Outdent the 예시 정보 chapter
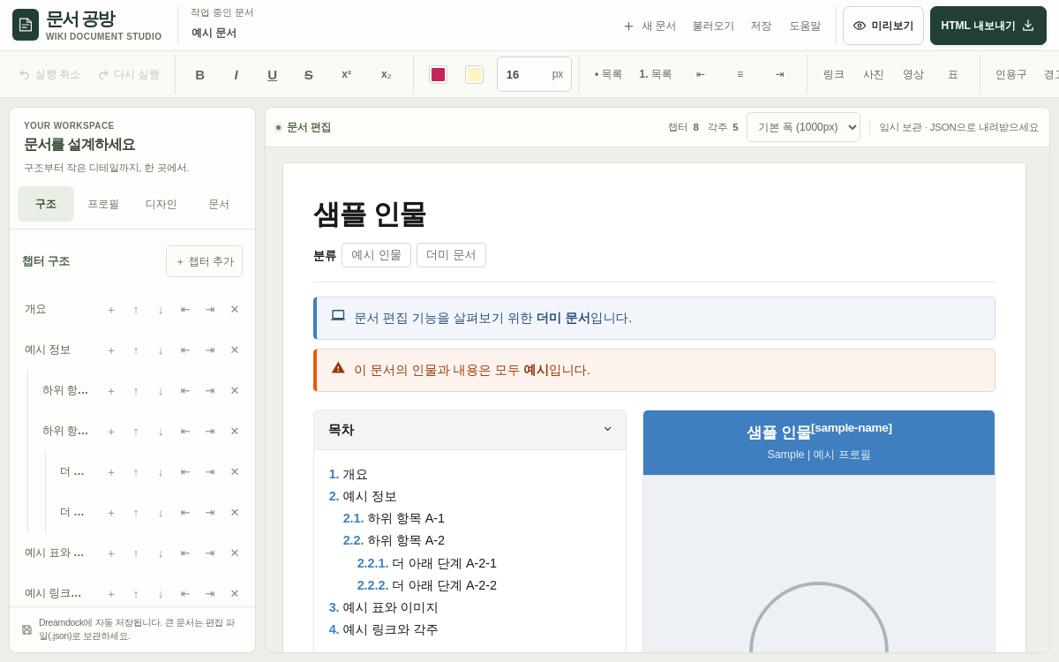Viewport: 1059px width, 662px height. [x=185, y=350]
